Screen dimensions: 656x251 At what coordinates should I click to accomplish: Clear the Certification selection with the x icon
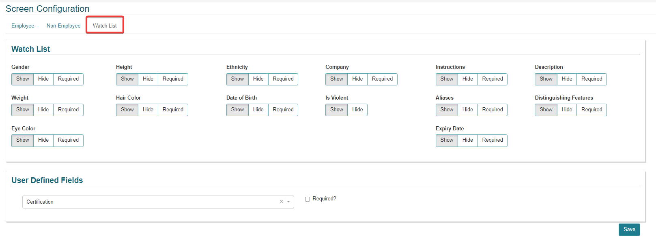(281, 202)
